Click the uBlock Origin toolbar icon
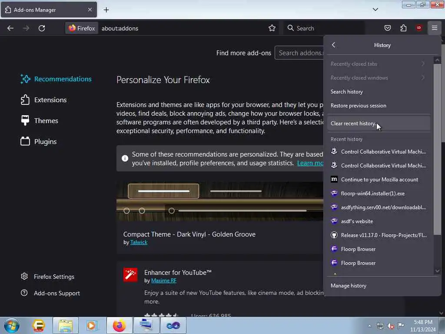This screenshot has height=334, width=445. pyautogui.click(x=418, y=28)
